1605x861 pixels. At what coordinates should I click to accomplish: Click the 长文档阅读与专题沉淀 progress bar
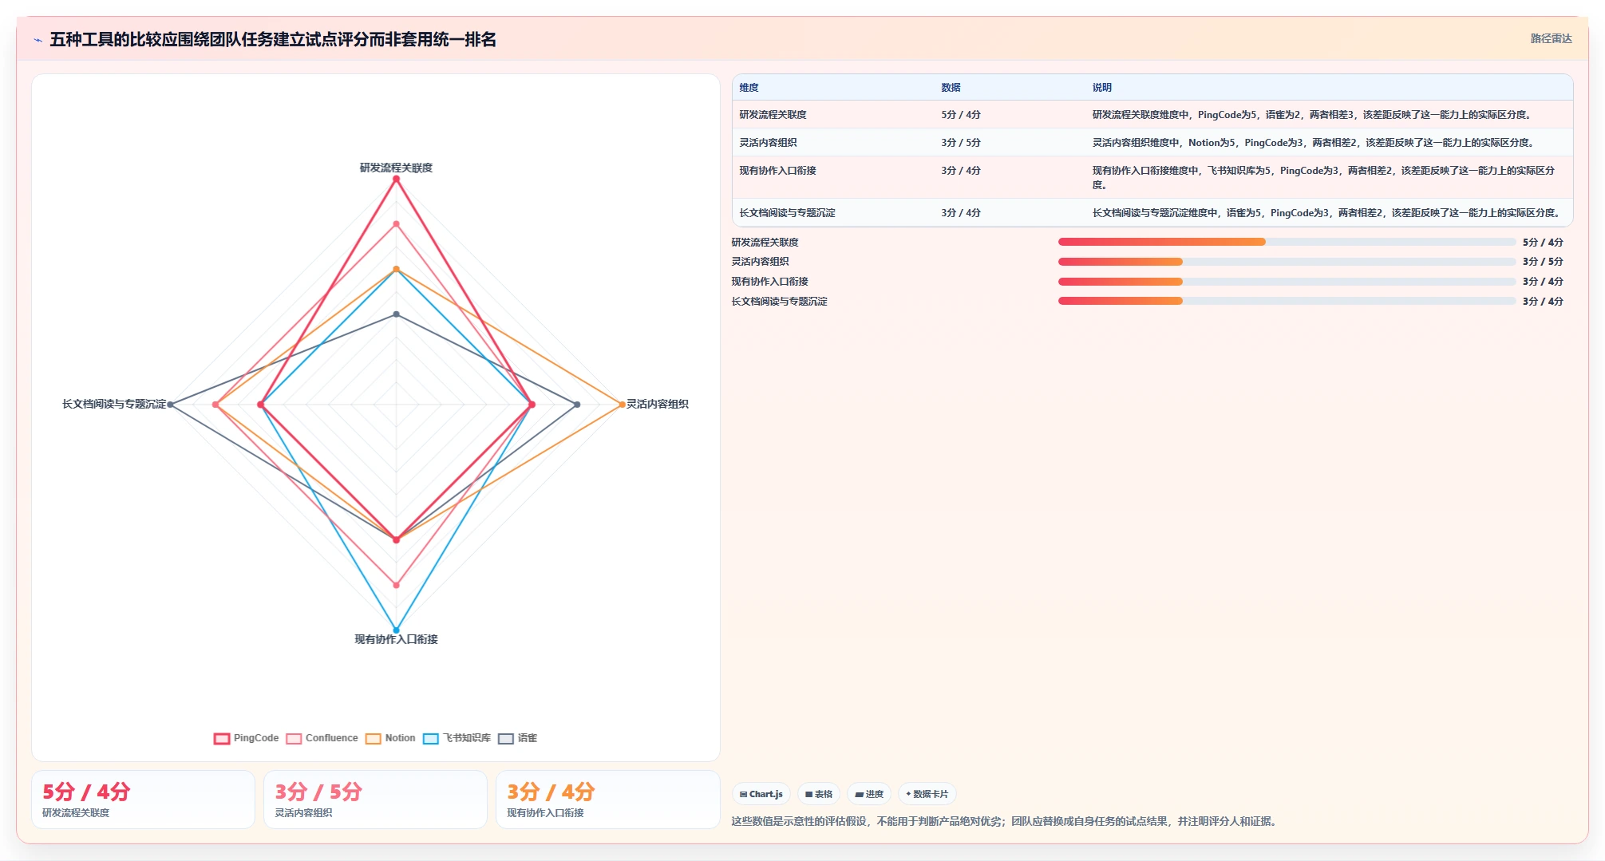(x=1287, y=301)
